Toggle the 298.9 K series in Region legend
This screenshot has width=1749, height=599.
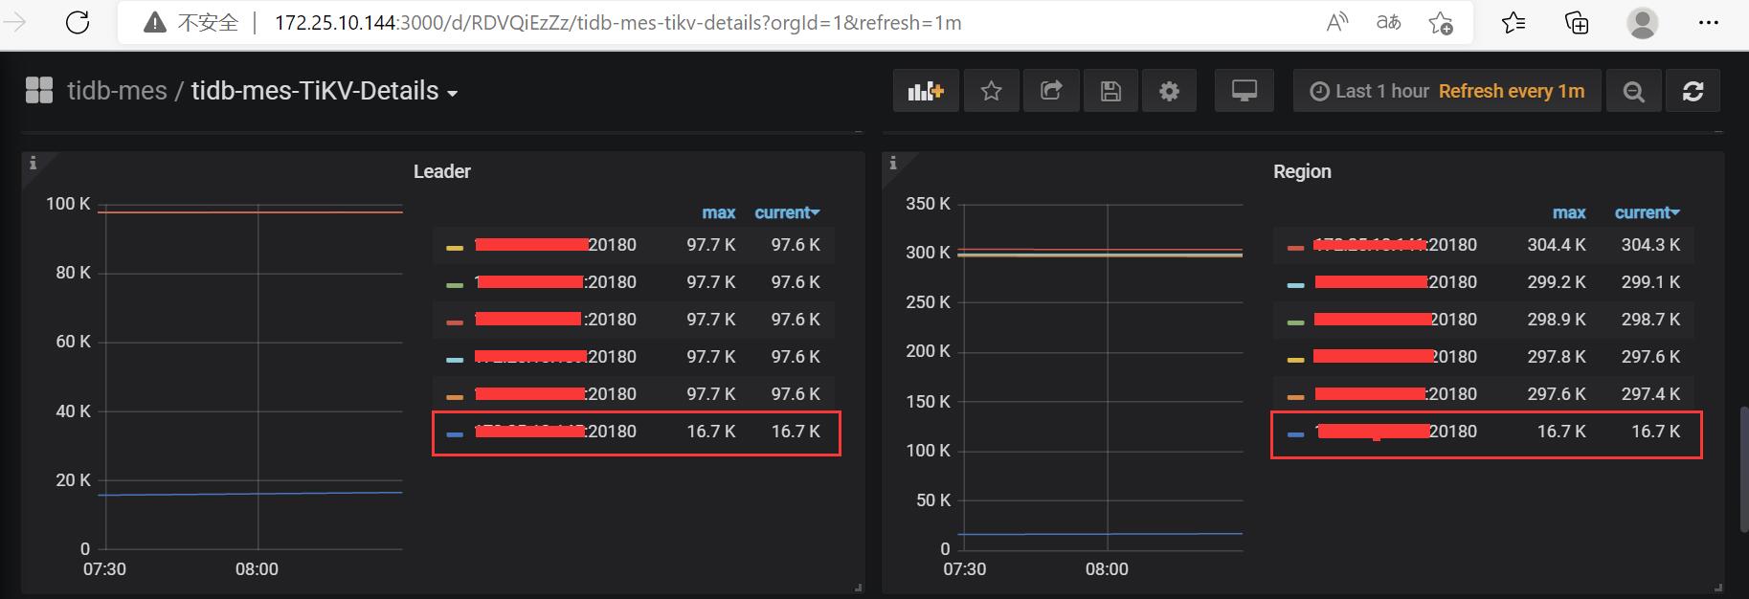[1396, 320]
